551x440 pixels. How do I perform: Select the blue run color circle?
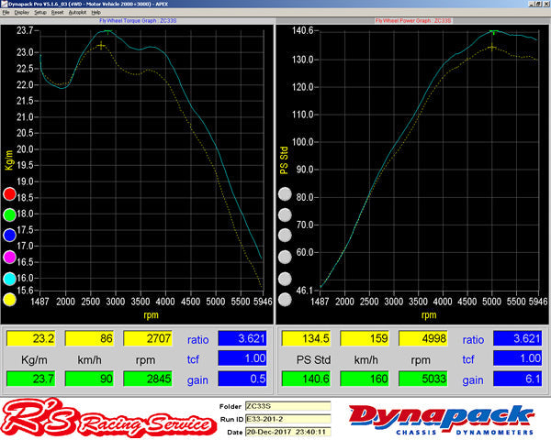click(x=10, y=236)
